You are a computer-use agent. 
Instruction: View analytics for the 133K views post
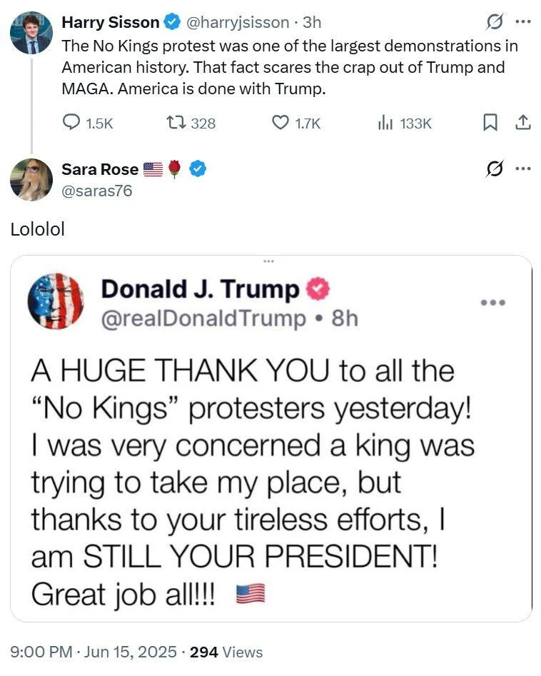386,123
